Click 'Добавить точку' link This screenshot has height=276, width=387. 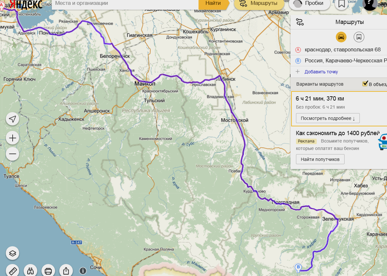(x=321, y=72)
